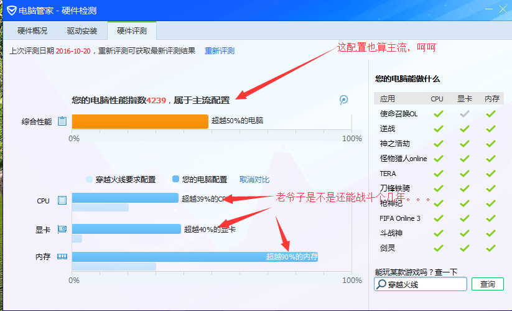Click the CPU column header in table
Screen dimensions: 512x311
pos(437,99)
